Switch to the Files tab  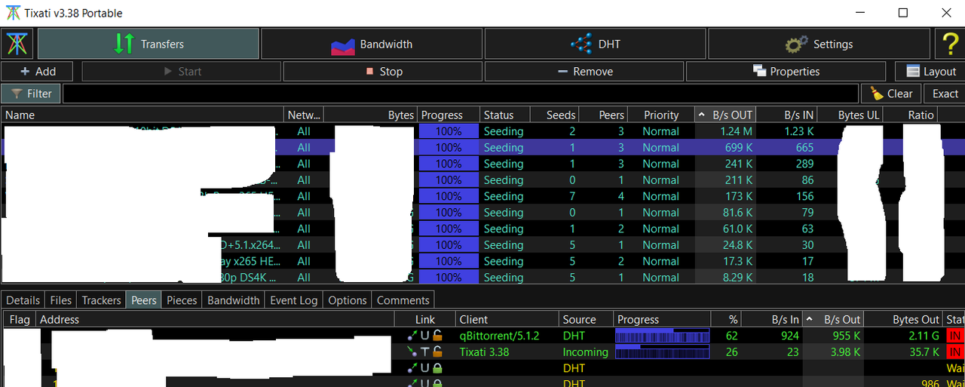pos(61,299)
